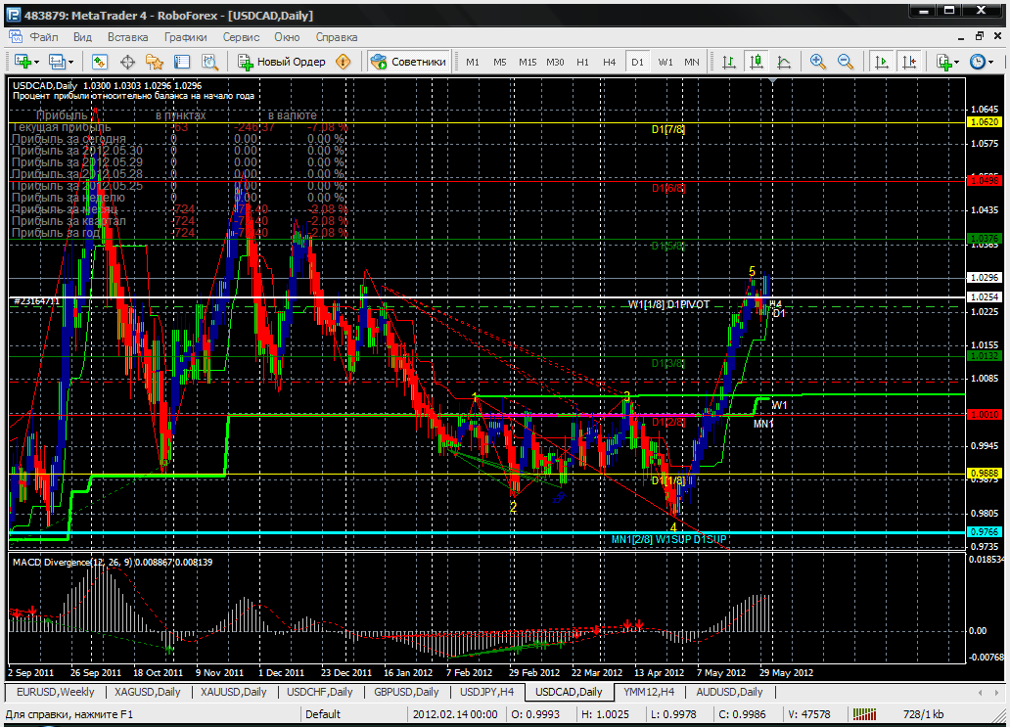Enable bar chart display mode

tap(729, 62)
